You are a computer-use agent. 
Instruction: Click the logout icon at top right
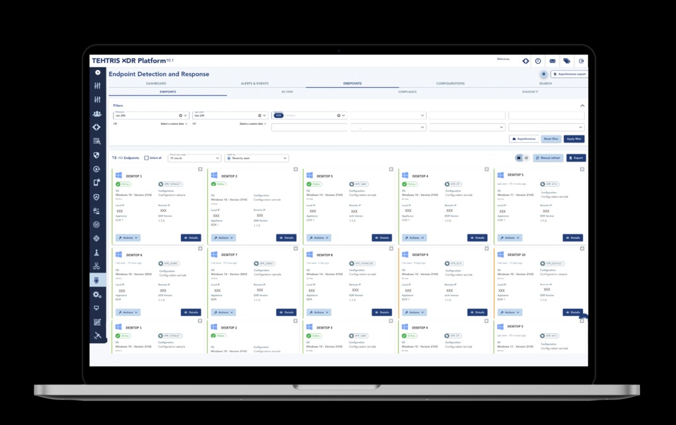click(x=581, y=61)
